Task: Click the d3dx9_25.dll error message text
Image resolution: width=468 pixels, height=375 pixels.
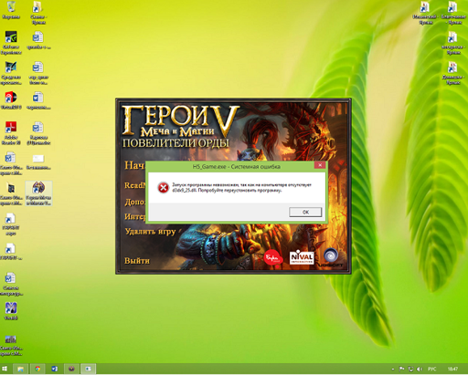Action: click(241, 188)
